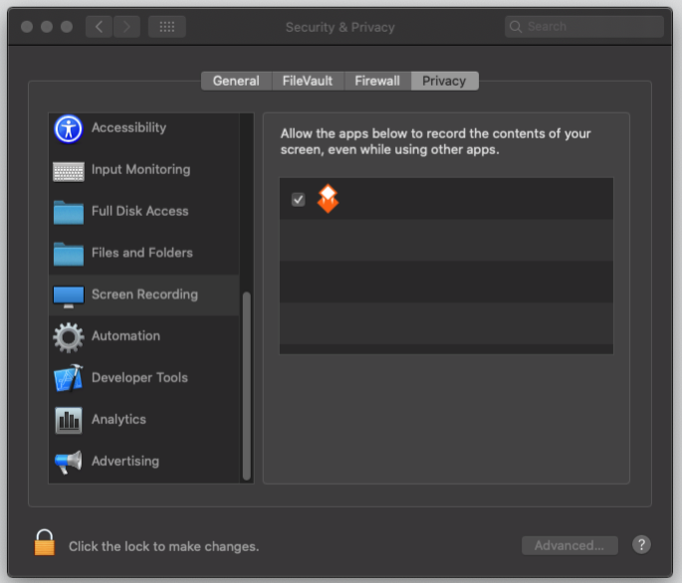Switch to the Firewall tab
This screenshot has width=682, height=583.
click(377, 81)
